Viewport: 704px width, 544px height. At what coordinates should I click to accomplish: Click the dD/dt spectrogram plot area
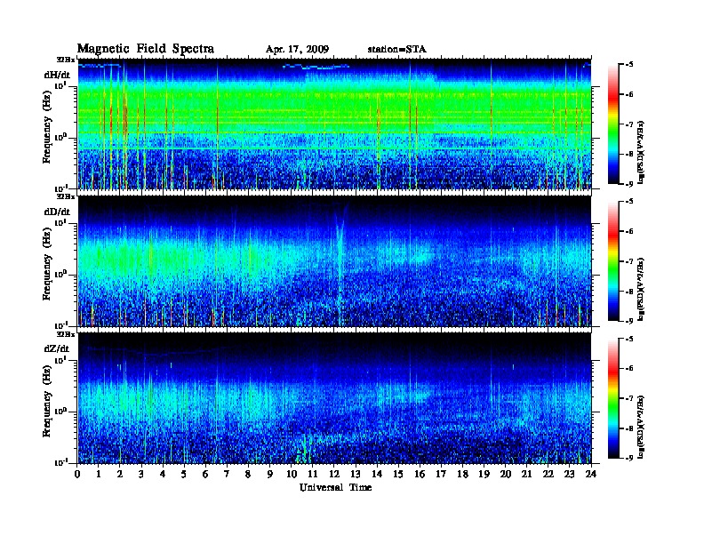point(334,261)
